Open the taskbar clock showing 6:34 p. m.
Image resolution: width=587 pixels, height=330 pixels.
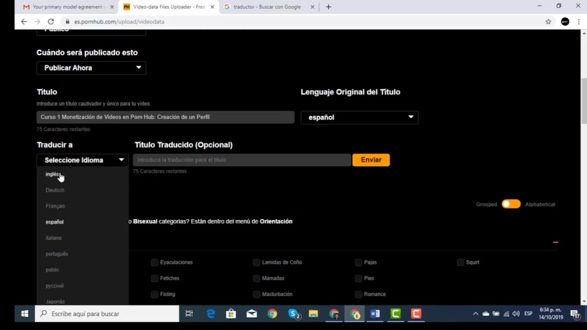click(x=551, y=314)
